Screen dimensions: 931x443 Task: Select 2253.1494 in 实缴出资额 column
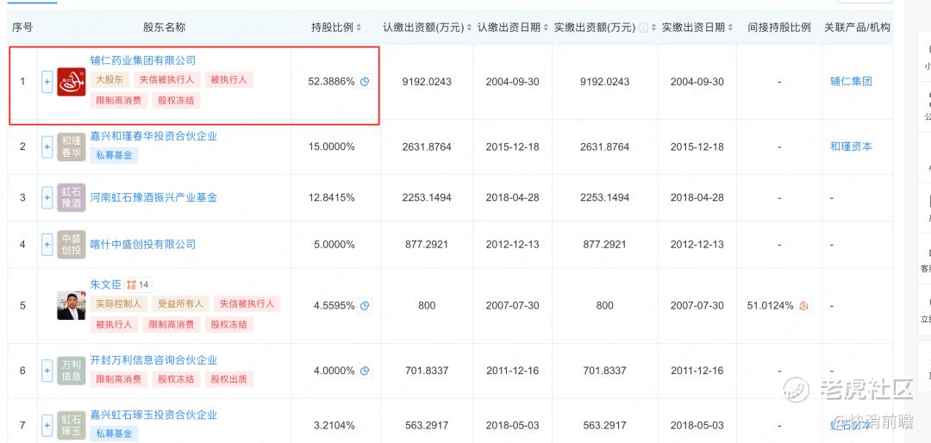pos(604,197)
